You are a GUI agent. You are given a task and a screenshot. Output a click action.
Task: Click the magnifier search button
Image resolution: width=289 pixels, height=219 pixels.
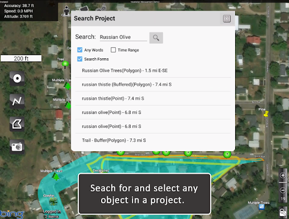[156, 38]
